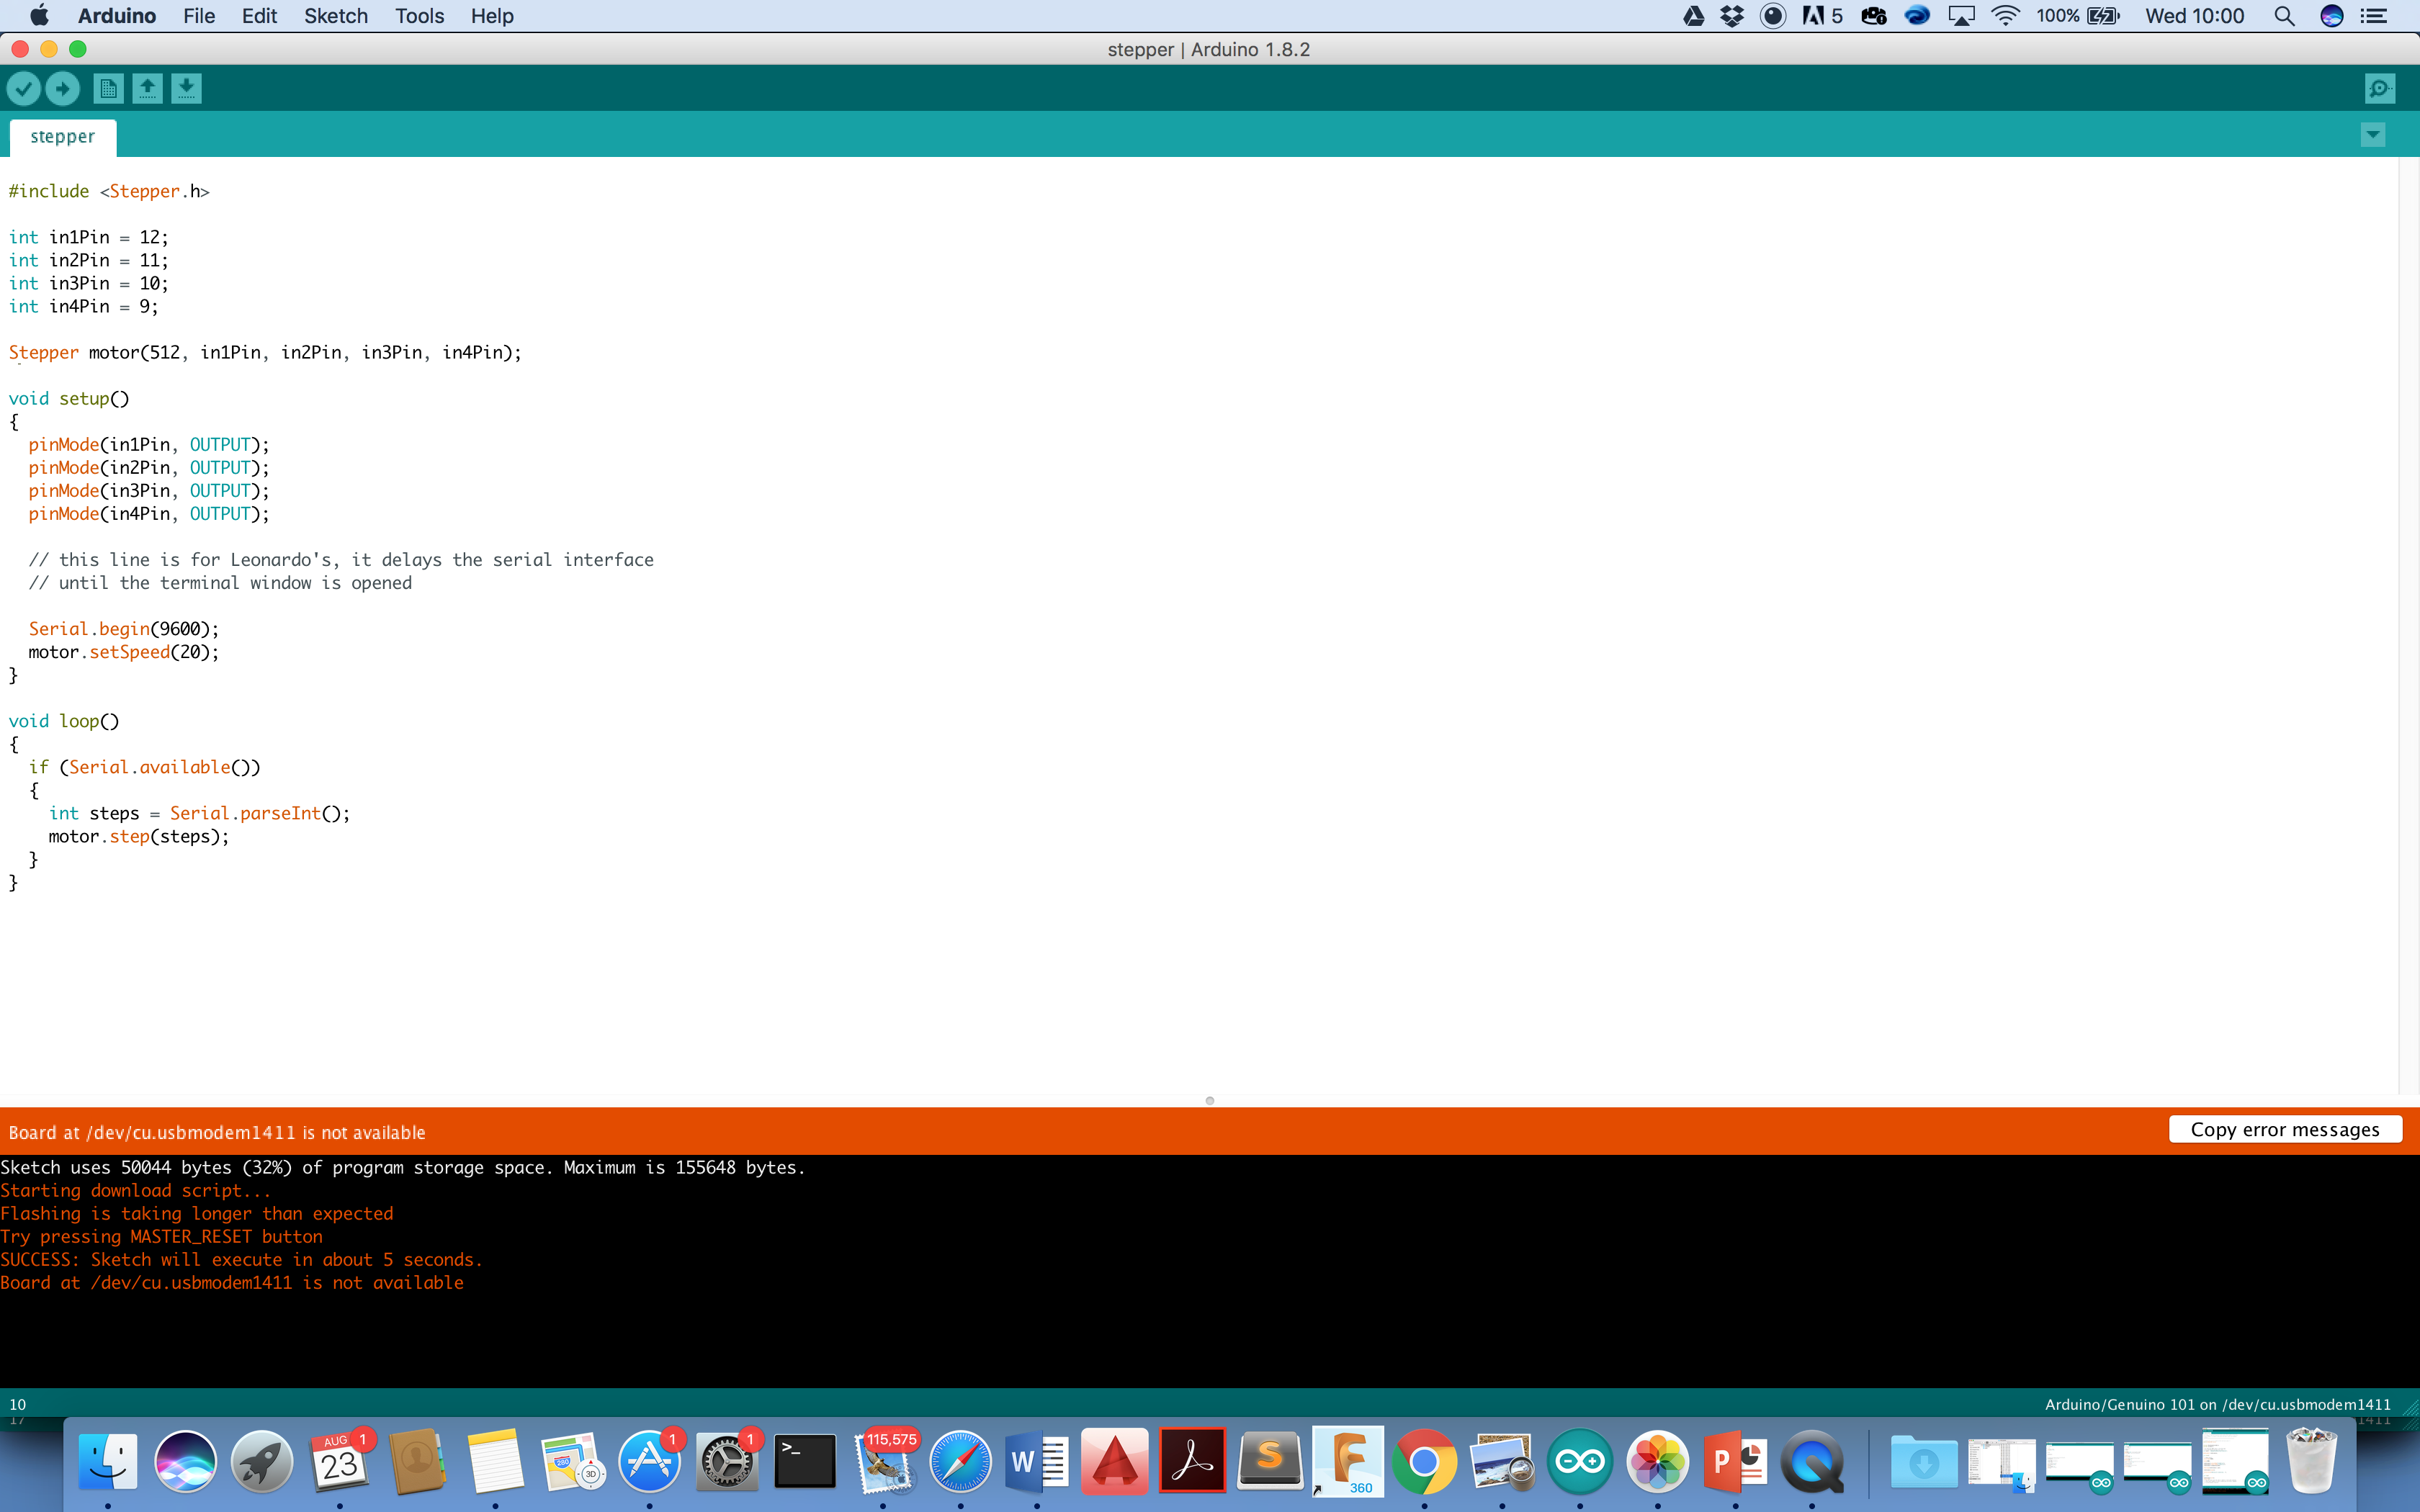Open Notification Center list icon
The image size is (2420, 1512).
(2374, 16)
